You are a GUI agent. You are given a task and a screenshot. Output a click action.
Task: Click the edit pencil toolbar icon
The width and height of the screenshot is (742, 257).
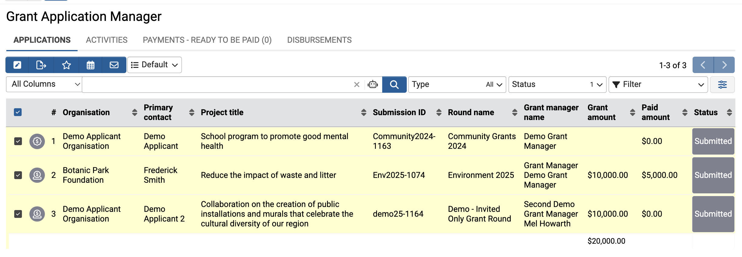coord(17,65)
